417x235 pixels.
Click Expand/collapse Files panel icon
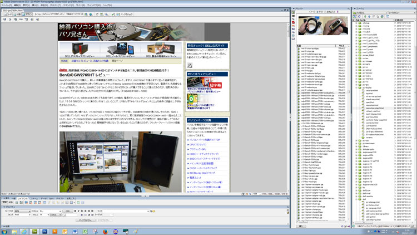coord(388,17)
